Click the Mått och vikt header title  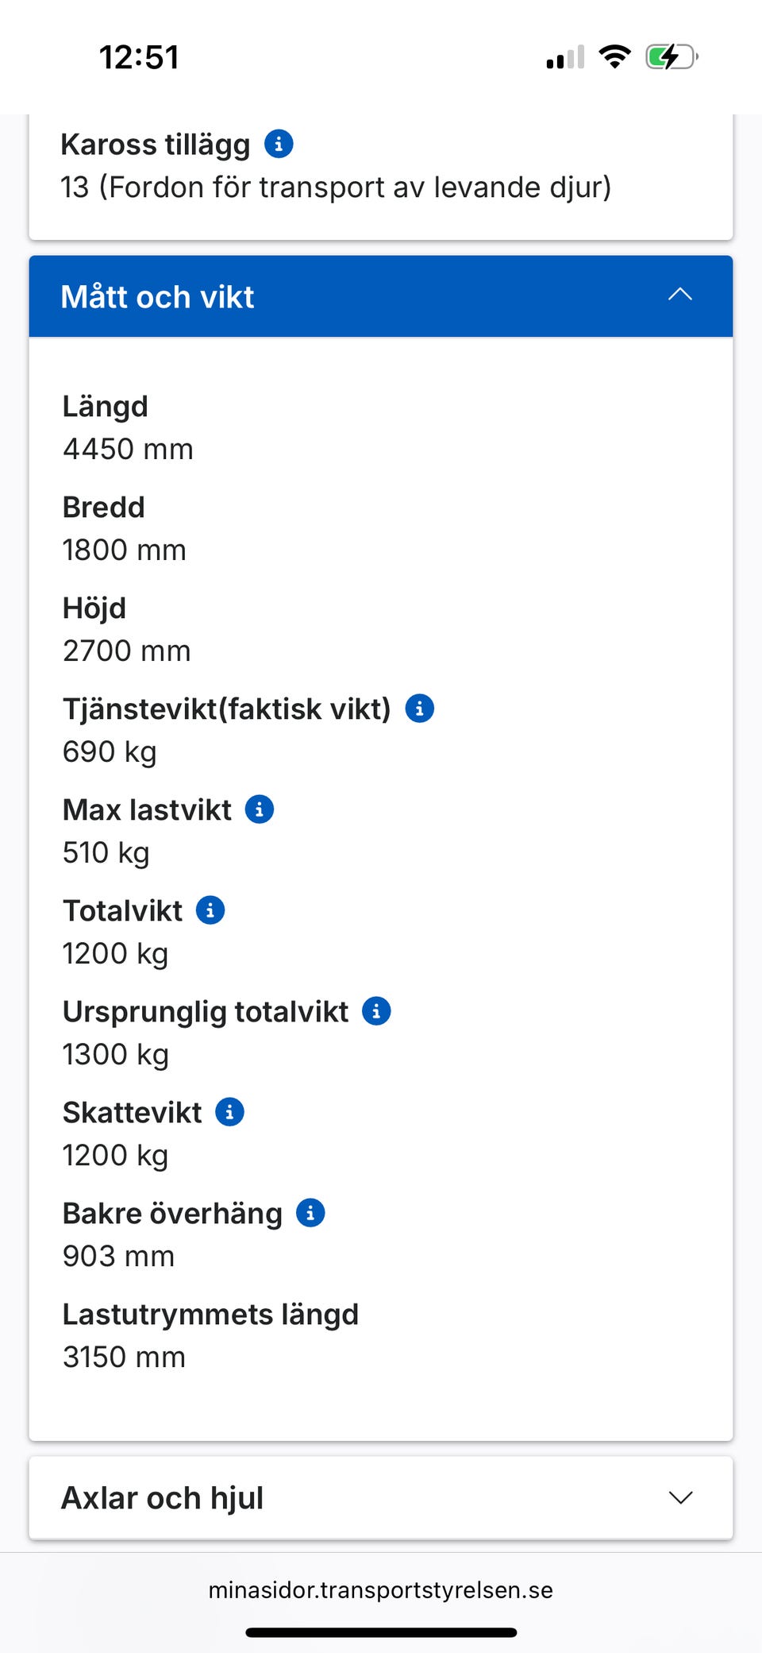coord(157,297)
